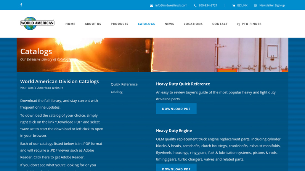Screen dimensions: 305x171
Task: Open the Contact page
Action: click(x=220, y=24)
